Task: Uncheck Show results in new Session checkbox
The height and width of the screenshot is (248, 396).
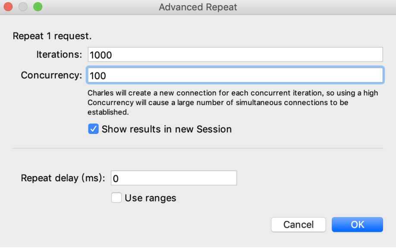Action: tap(94, 129)
